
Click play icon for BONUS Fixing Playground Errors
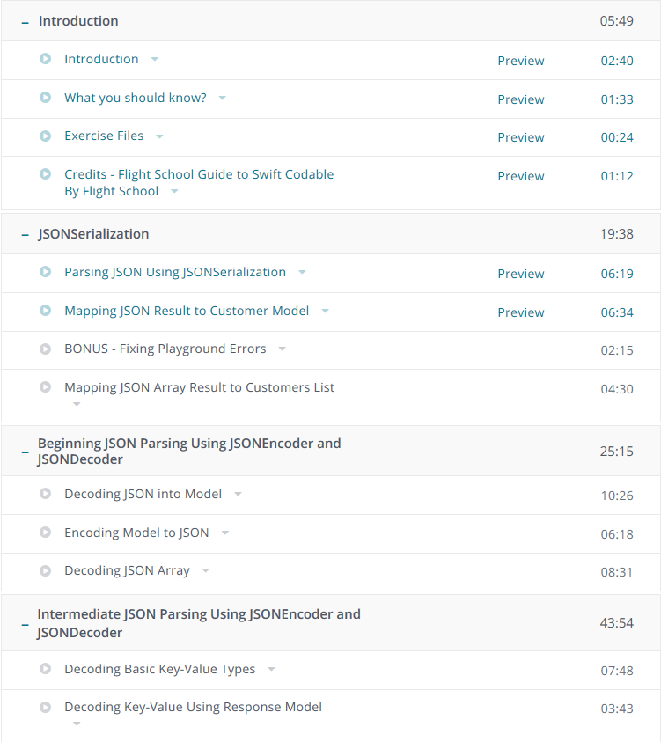click(46, 349)
